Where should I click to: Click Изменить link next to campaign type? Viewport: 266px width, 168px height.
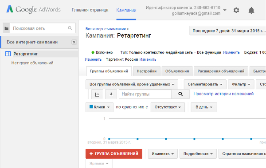(231, 52)
